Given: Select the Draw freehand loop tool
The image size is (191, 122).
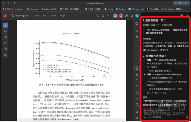Looking at the screenshot, I should click(x=5, y=43).
